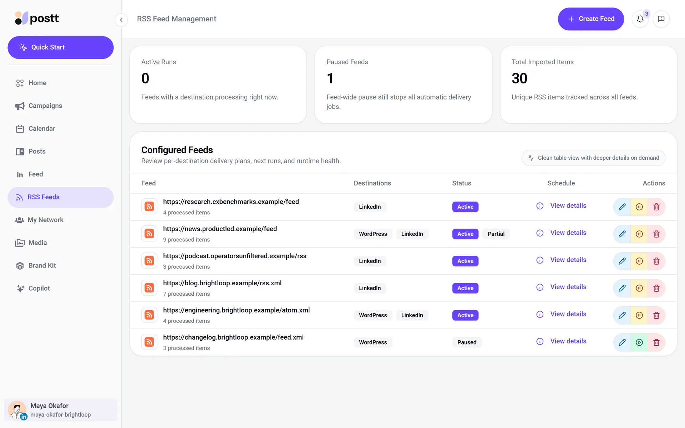Open the feedback message icon in header
The width and height of the screenshot is (685, 428).
click(x=661, y=19)
